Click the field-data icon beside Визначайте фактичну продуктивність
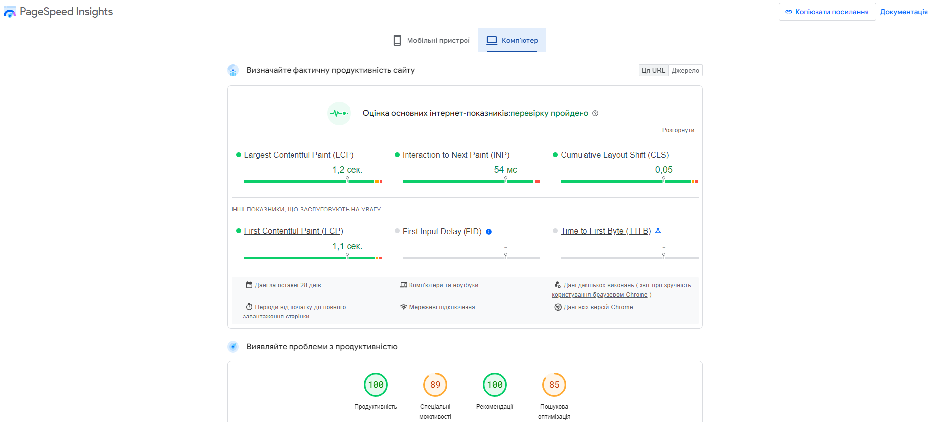 tap(233, 70)
